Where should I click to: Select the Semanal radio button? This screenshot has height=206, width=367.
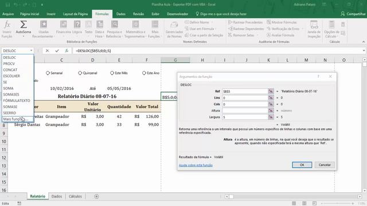pos(48,73)
